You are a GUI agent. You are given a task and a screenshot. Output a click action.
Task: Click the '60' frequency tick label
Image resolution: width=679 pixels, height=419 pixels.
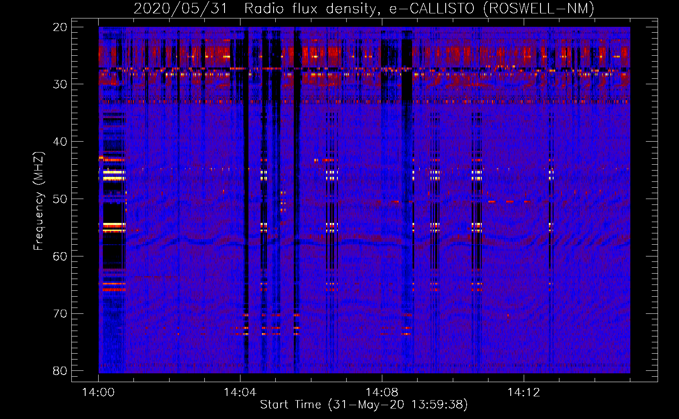60,256
